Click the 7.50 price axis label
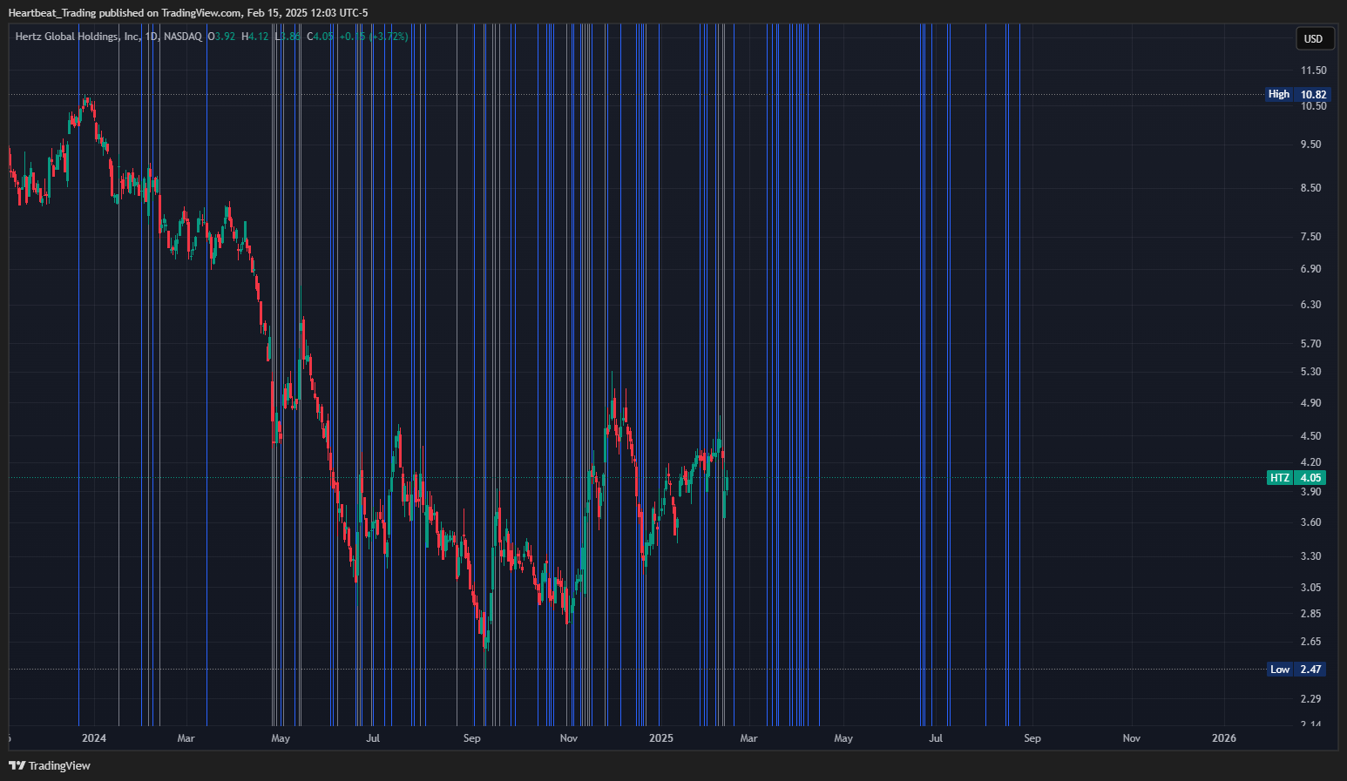 pyautogui.click(x=1310, y=237)
